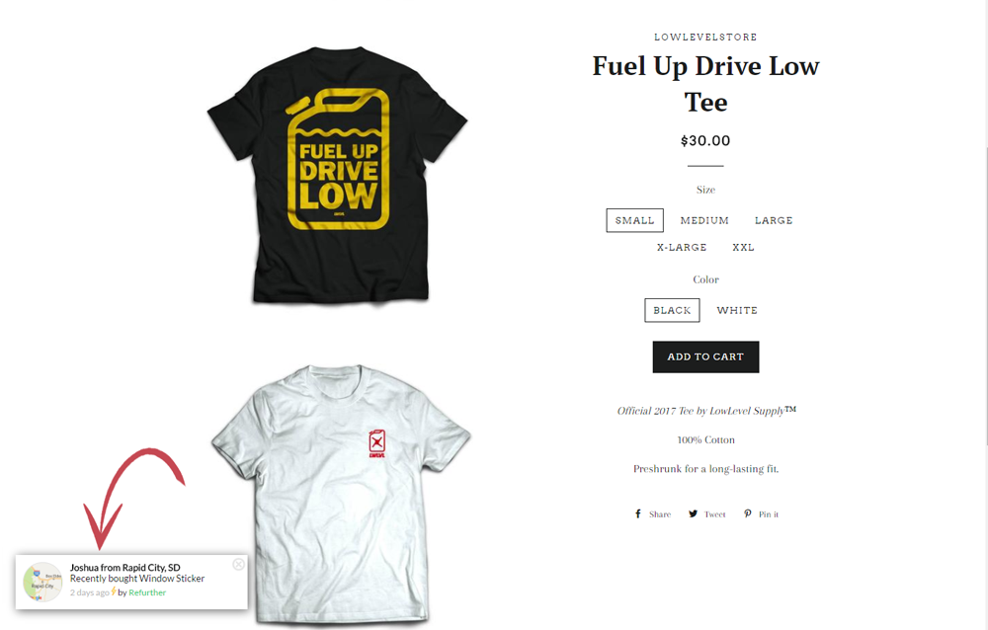Click the Rapid City map thumbnail

[42, 583]
